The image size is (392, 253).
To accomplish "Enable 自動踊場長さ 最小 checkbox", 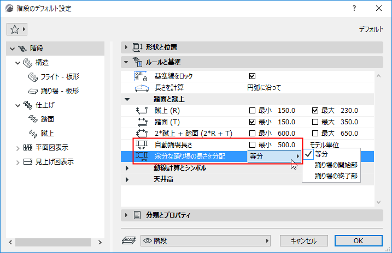I will click(x=252, y=145).
